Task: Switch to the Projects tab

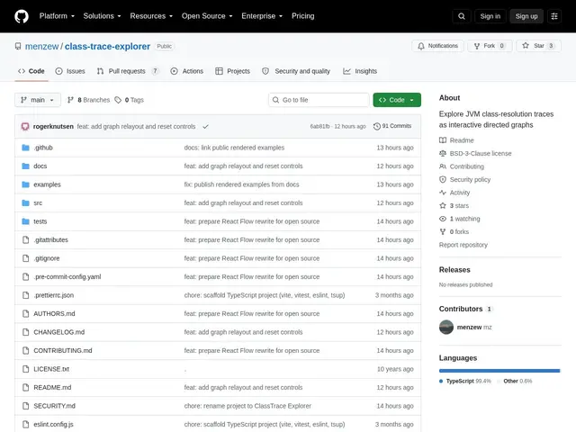Action: (232, 71)
